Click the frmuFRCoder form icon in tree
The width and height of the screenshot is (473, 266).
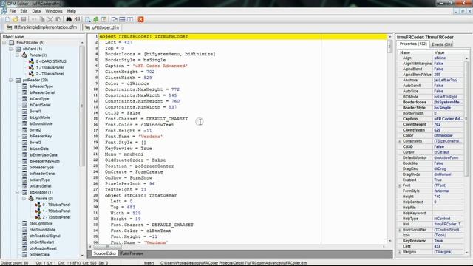point(12,43)
